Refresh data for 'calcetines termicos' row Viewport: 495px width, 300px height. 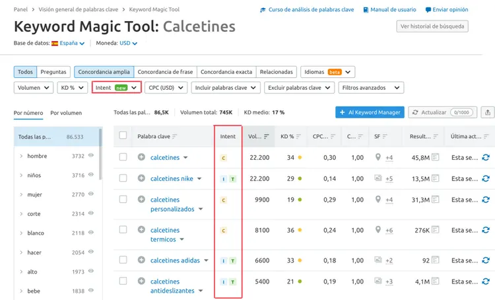[x=486, y=230]
